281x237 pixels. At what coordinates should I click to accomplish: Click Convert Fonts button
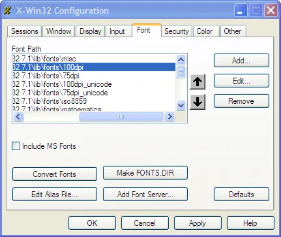point(55,174)
